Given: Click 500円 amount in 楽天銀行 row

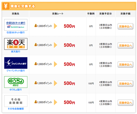Looking at the screenshot, I should (69, 45).
